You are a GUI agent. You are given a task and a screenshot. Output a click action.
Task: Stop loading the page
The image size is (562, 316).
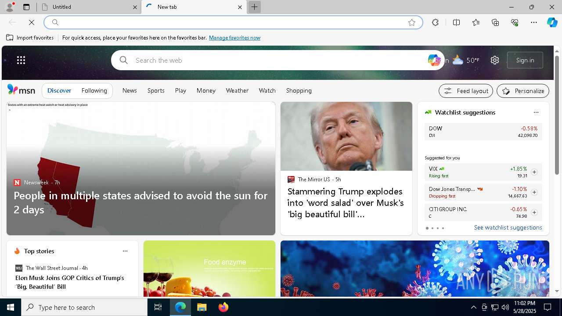32,22
